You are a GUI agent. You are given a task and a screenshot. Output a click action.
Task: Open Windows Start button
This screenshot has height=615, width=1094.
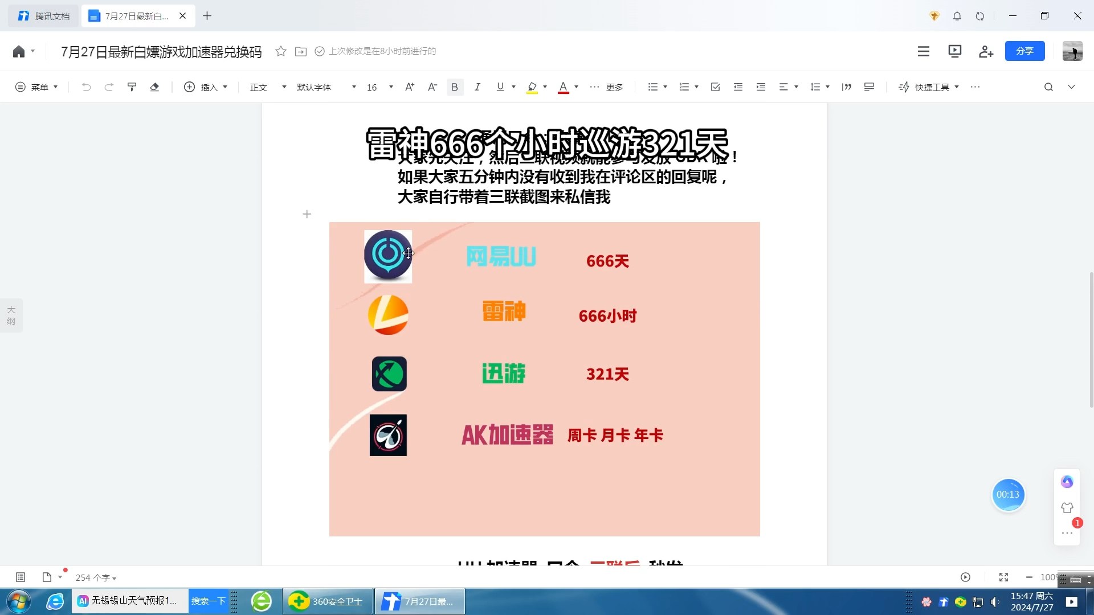18,601
